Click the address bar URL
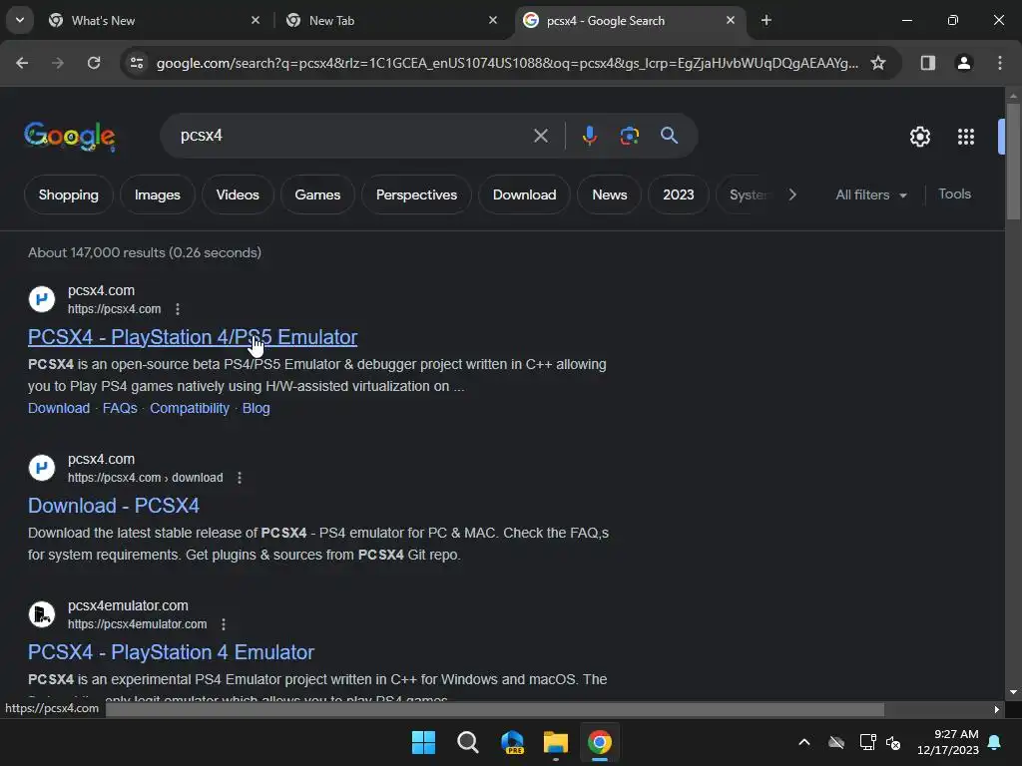The width and height of the screenshot is (1022, 766). [x=507, y=63]
